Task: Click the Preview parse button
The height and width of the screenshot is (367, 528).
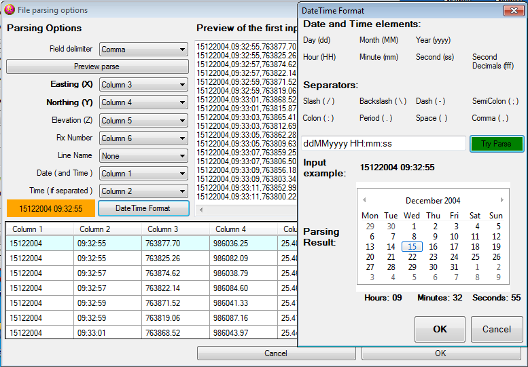Action: (x=97, y=66)
